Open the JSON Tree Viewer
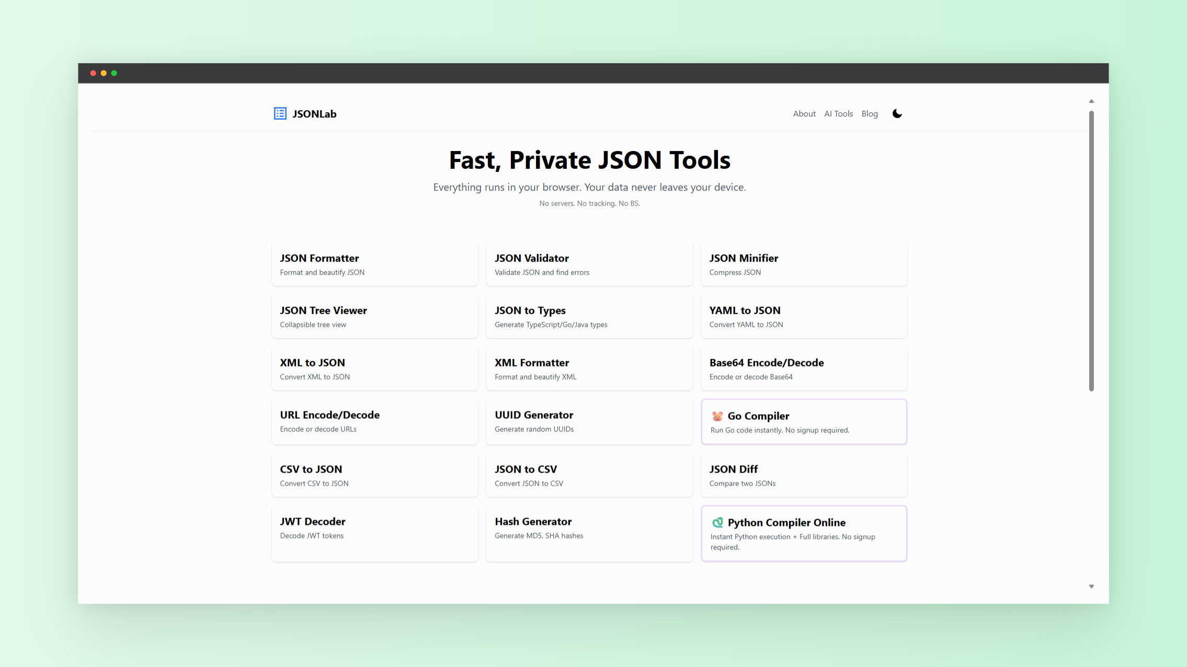The width and height of the screenshot is (1187, 667). [x=374, y=316]
